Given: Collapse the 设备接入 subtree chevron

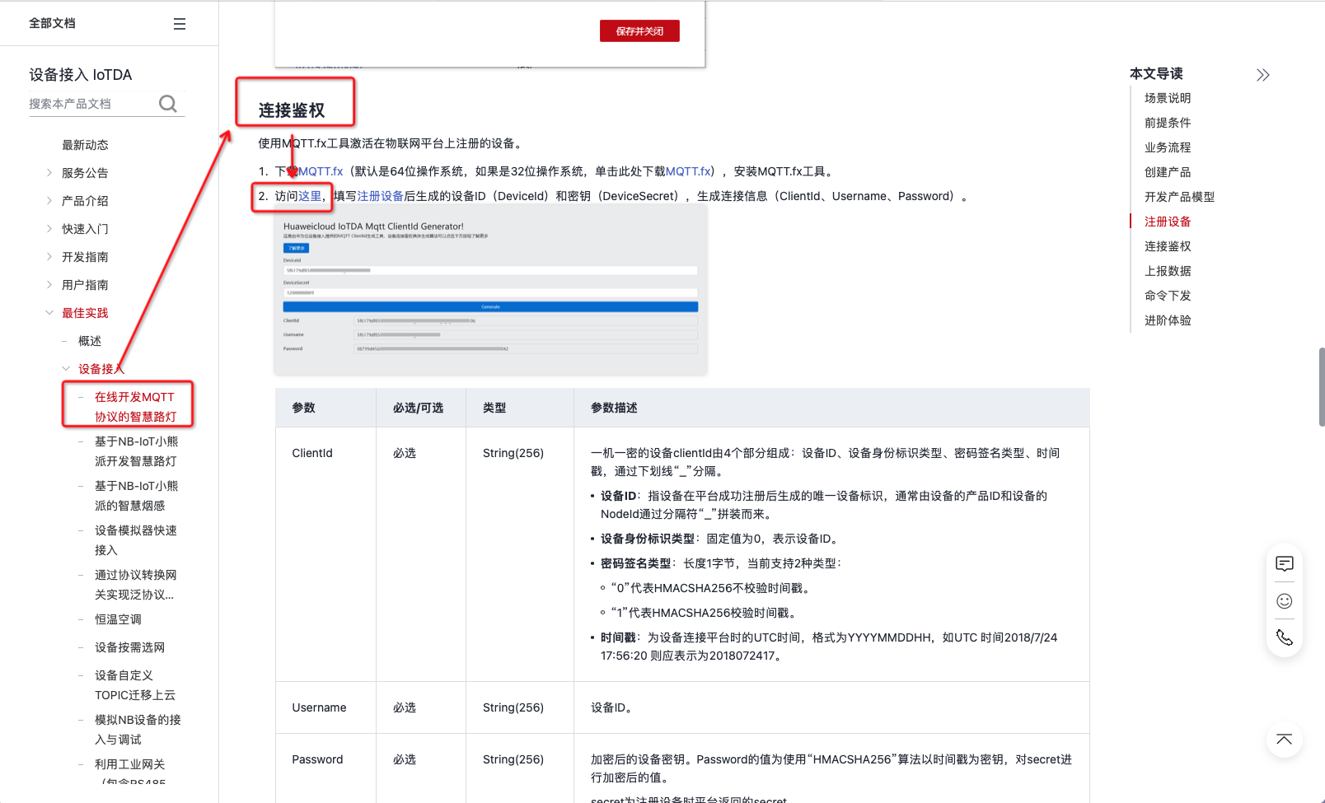Looking at the screenshot, I should (66, 369).
